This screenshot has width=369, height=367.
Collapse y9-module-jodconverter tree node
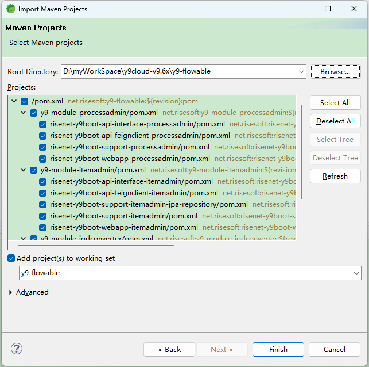[x=24, y=238]
